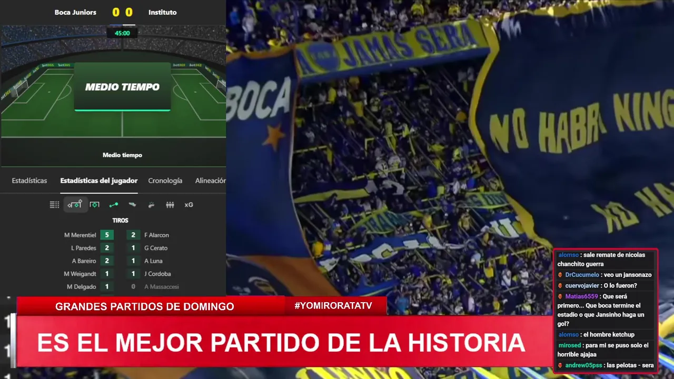Select the three-players icon
Viewport: 674px width, 379px height.
click(x=170, y=205)
